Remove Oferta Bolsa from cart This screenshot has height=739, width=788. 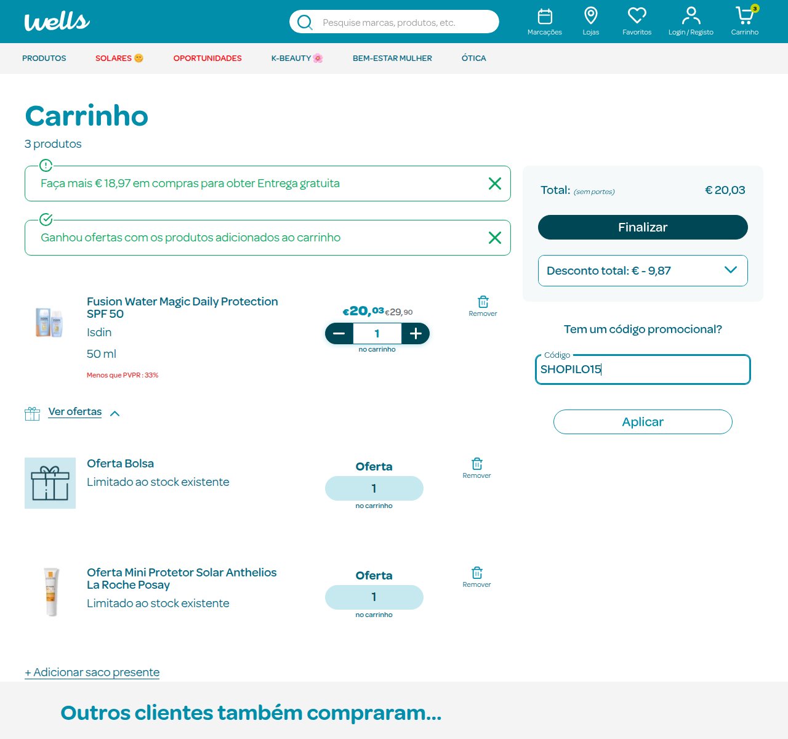pyautogui.click(x=476, y=468)
